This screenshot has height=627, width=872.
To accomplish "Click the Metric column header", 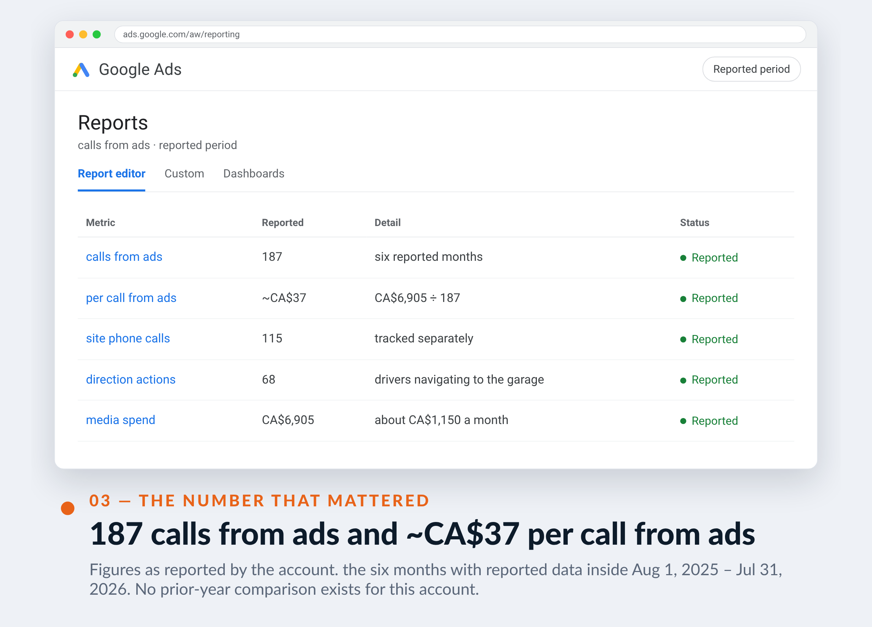I will (x=101, y=223).
